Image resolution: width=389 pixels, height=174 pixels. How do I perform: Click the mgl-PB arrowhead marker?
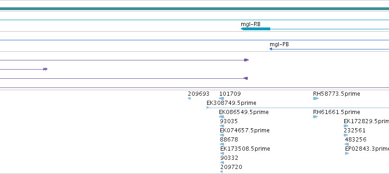pyautogui.click(x=271, y=49)
